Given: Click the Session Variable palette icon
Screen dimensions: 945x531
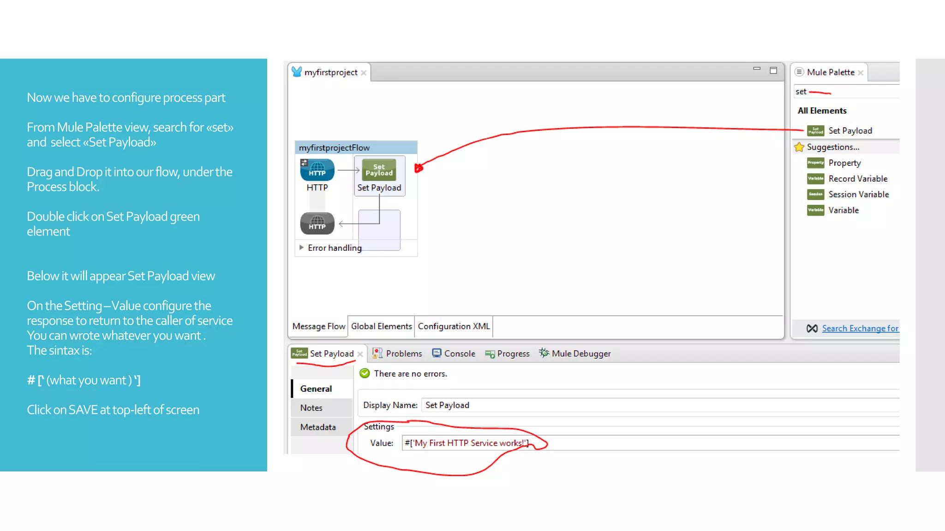Looking at the screenshot, I should (x=815, y=194).
